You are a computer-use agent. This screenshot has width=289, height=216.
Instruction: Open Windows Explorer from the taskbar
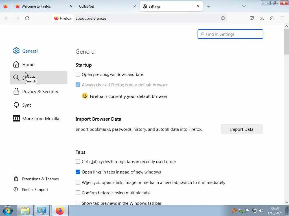pos(25,210)
